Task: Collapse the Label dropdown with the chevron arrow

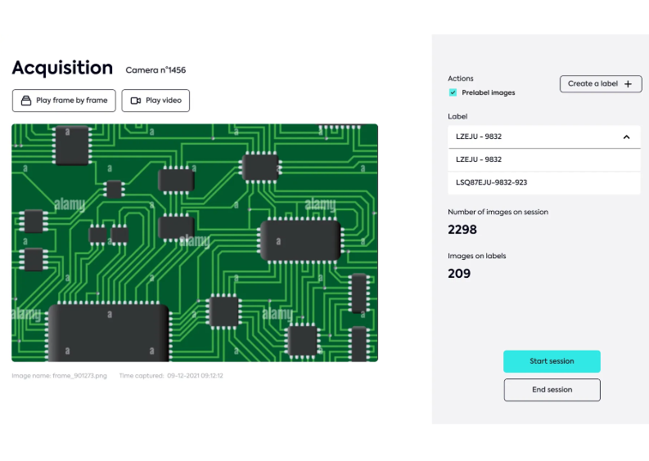Action: (626, 137)
